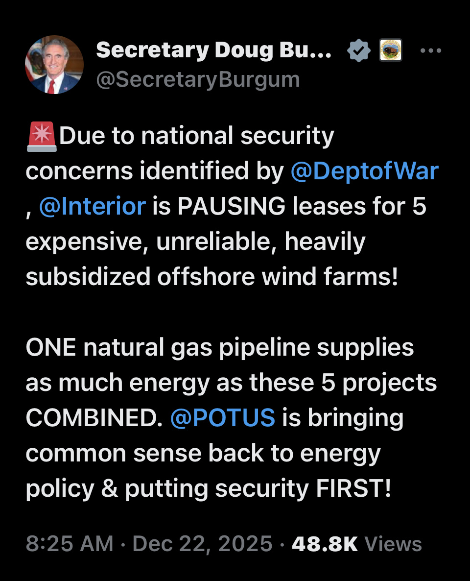Click the Views label

393,544
